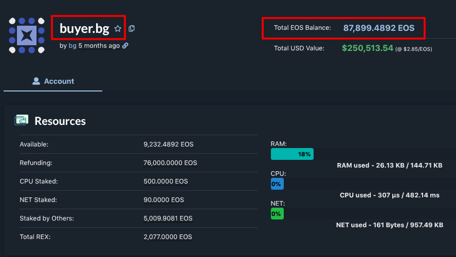
Task: Click the person icon in Account tab
Action: [36, 81]
